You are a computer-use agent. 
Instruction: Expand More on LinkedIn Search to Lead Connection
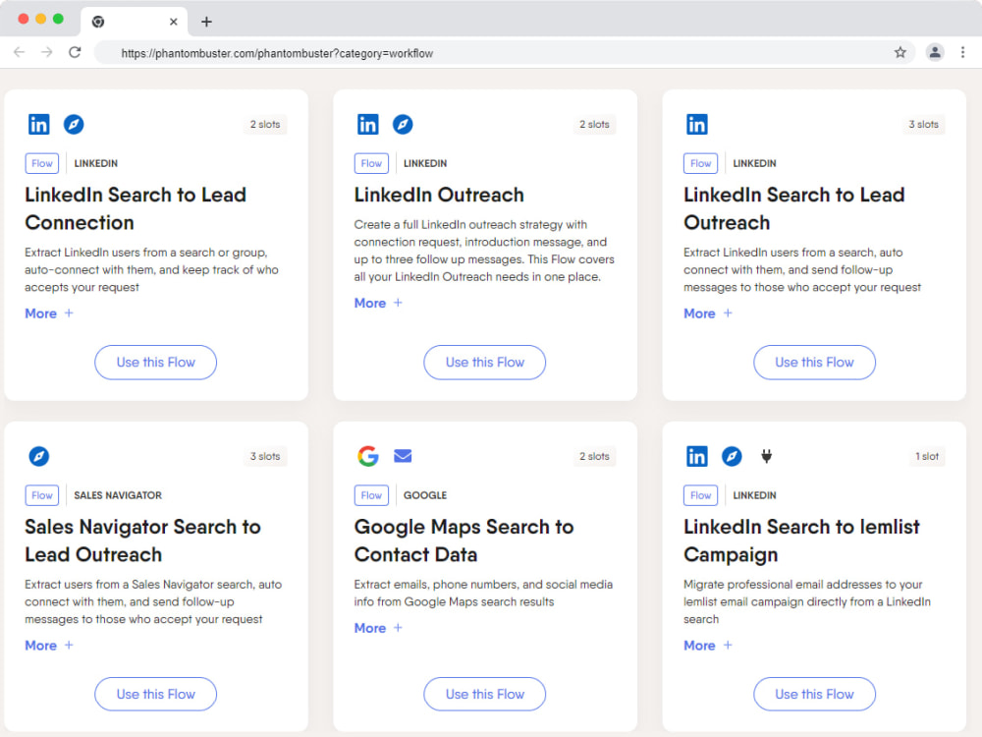(49, 313)
